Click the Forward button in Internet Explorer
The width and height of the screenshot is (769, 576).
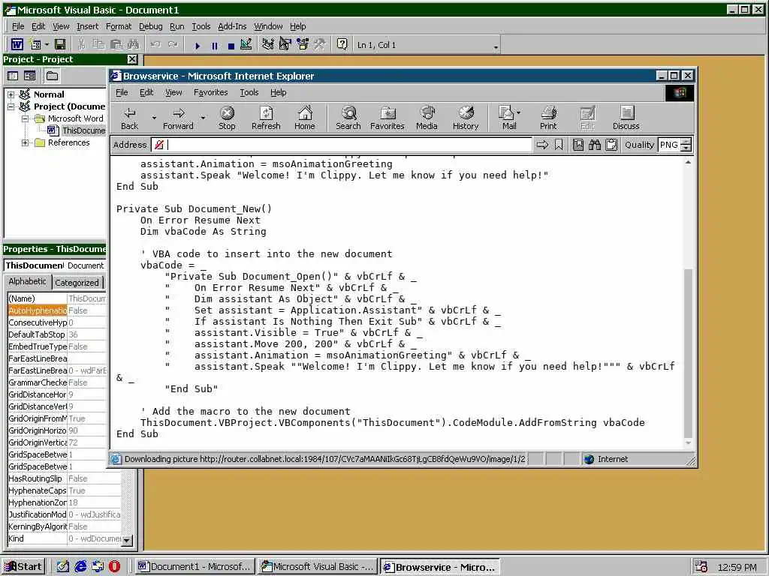(x=178, y=118)
